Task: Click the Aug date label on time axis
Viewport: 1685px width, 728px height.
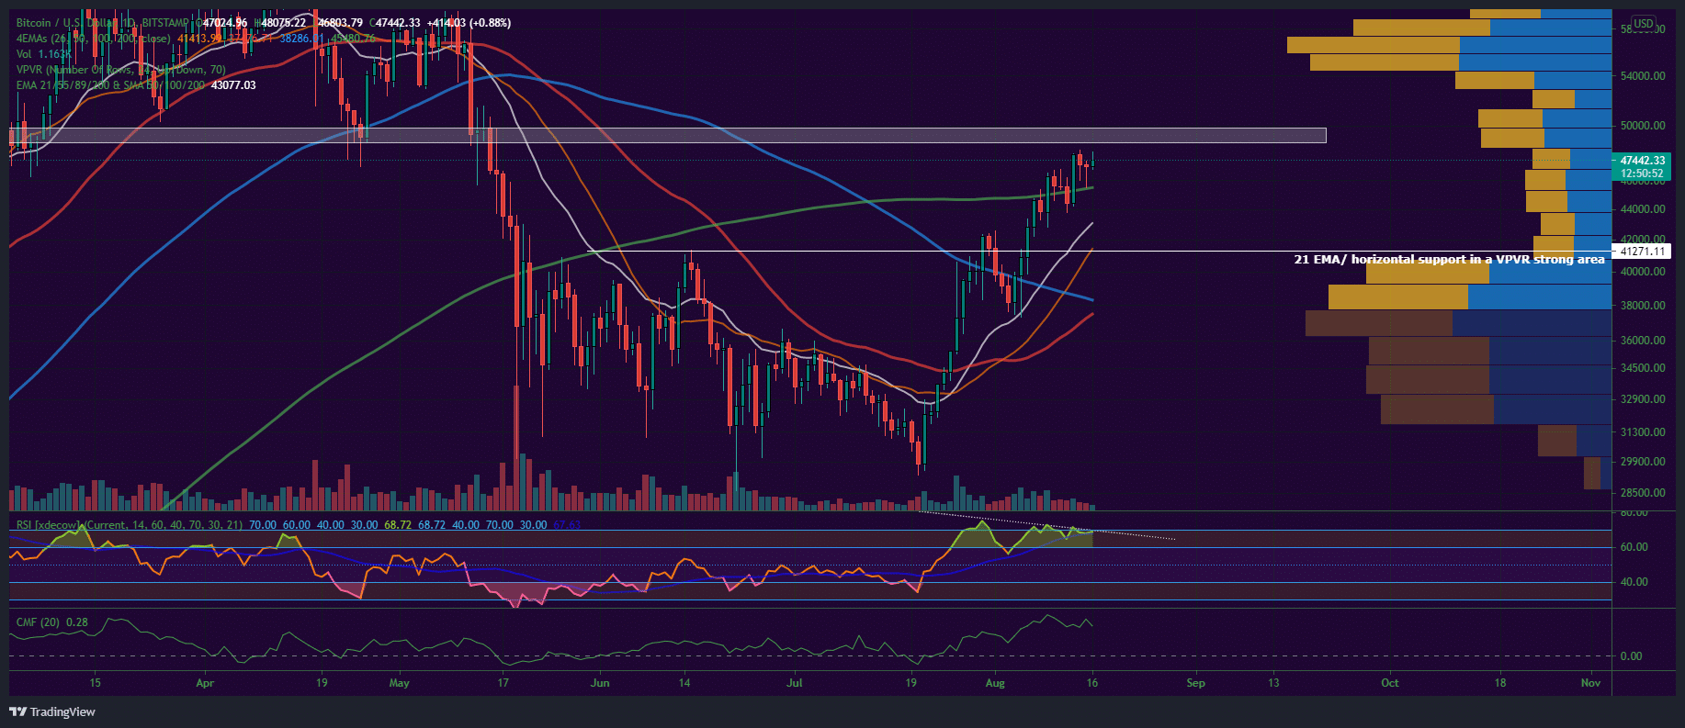Action: [995, 683]
